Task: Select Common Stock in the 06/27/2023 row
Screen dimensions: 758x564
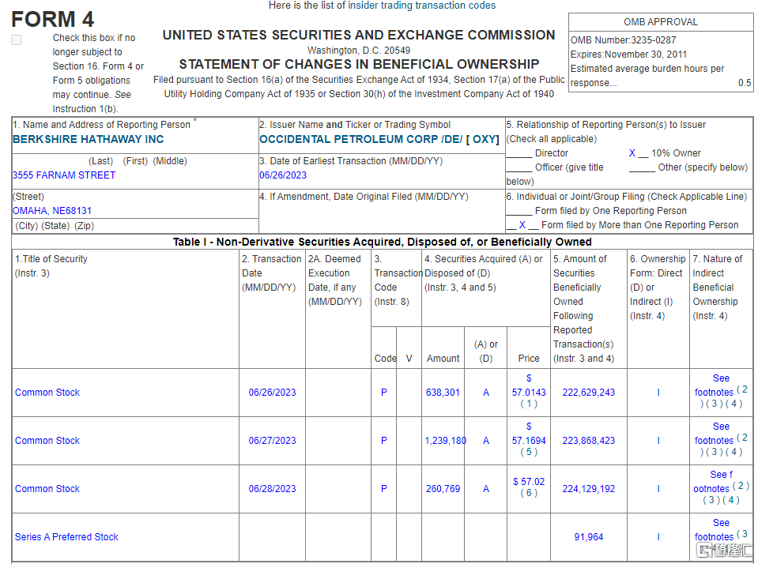Action: pyautogui.click(x=47, y=441)
